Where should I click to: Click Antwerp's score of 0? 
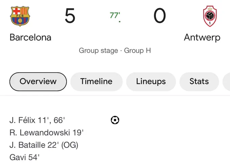[x=160, y=16]
